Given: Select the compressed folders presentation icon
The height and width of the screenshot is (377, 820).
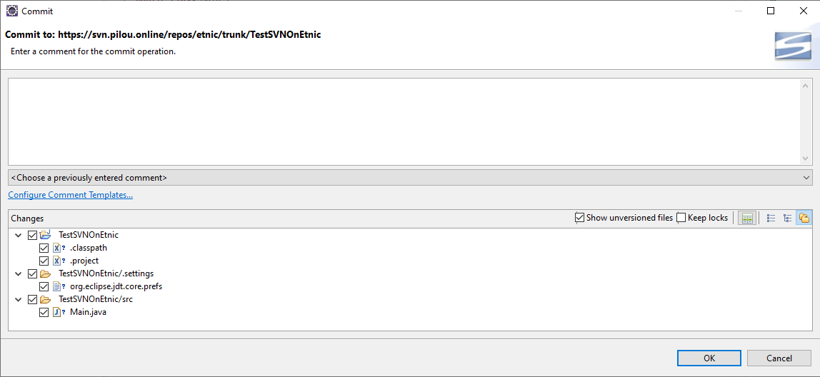Looking at the screenshot, I should (804, 218).
